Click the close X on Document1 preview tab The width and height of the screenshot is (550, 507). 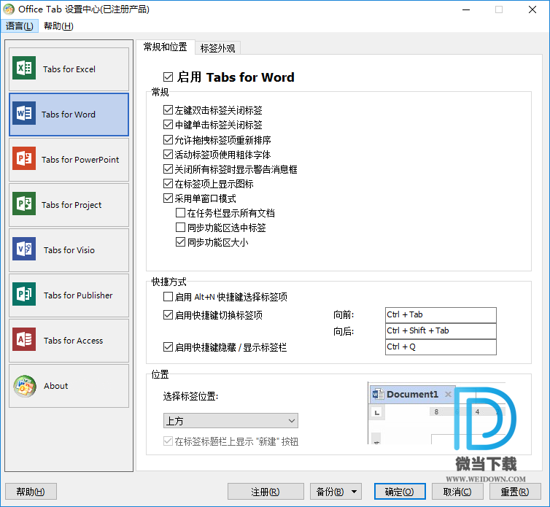click(448, 395)
